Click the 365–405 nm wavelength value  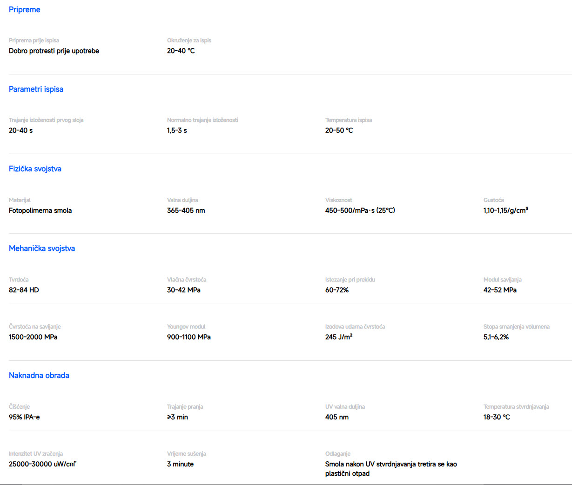[x=186, y=210]
